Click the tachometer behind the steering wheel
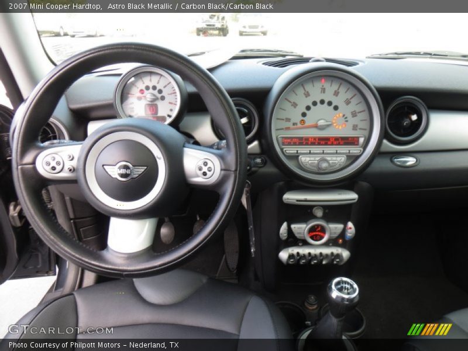The width and height of the screenshot is (468, 351). click(x=151, y=96)
